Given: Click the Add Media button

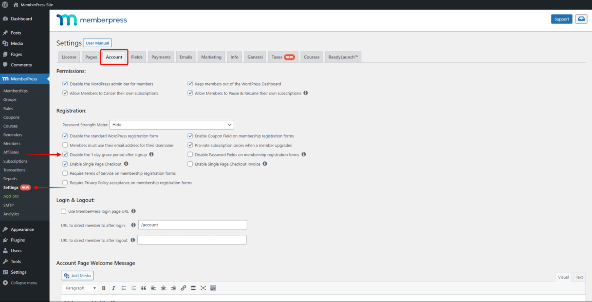Looking at the screenshot, I should pyautogui.click(x=77, y=276).
